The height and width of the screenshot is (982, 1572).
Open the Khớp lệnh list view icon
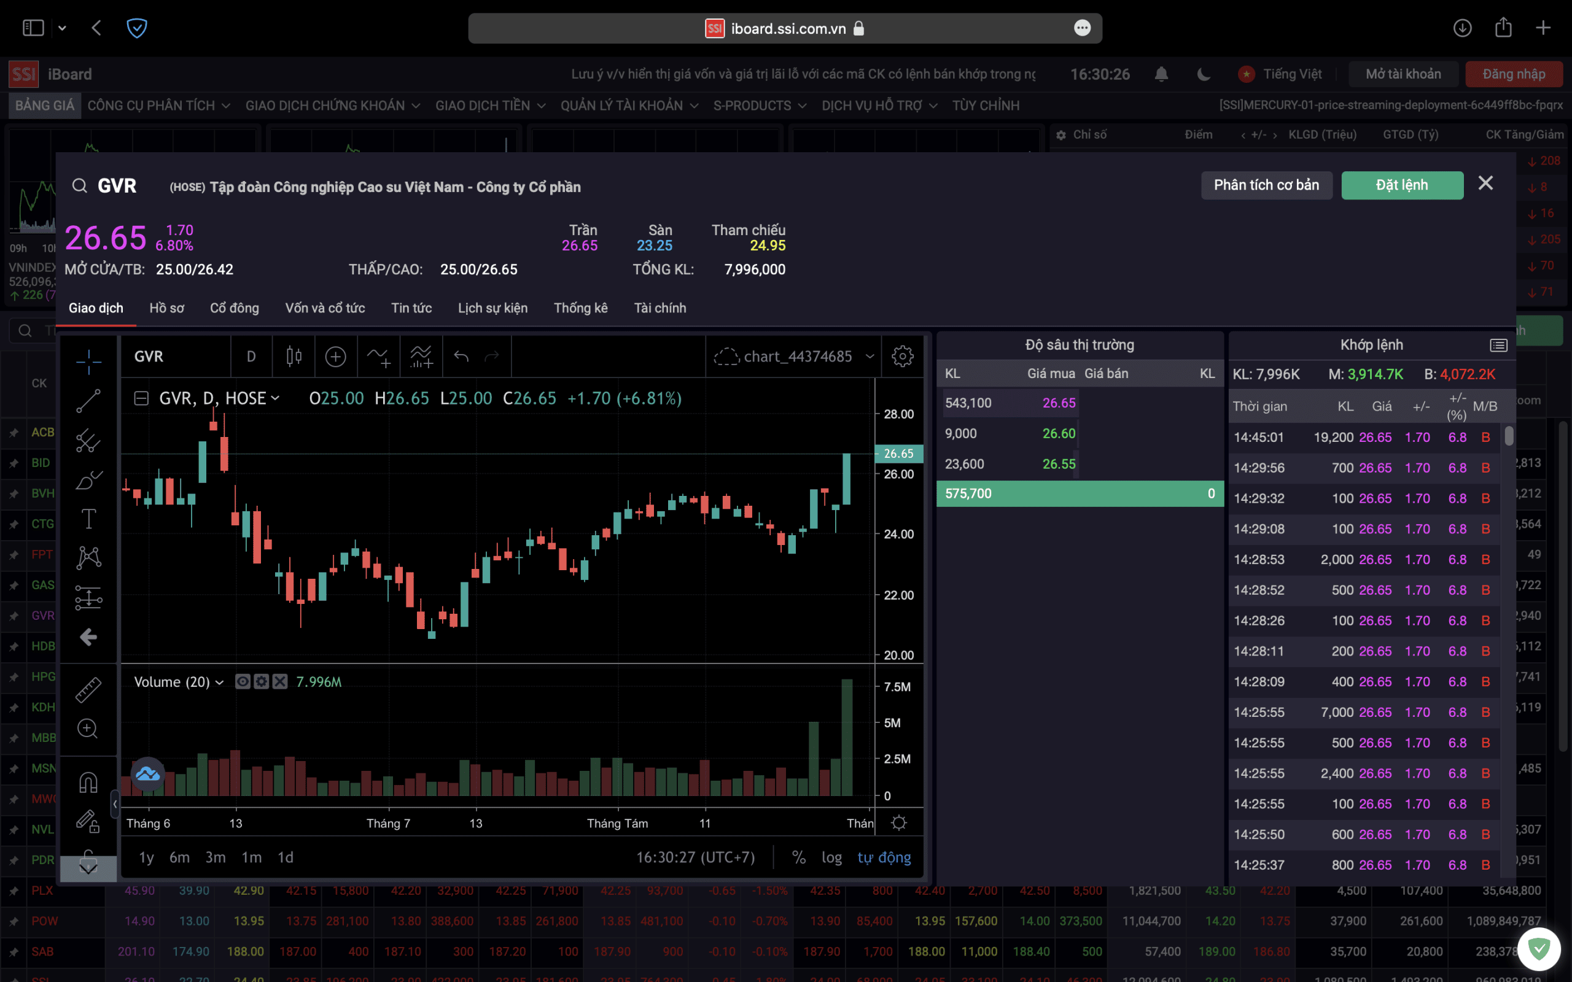point(1498,345)
